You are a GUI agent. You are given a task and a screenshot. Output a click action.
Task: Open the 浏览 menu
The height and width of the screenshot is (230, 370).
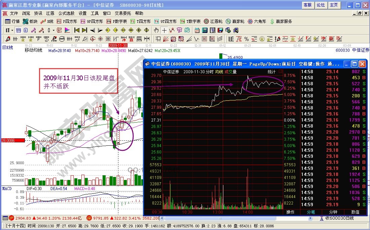26,13
